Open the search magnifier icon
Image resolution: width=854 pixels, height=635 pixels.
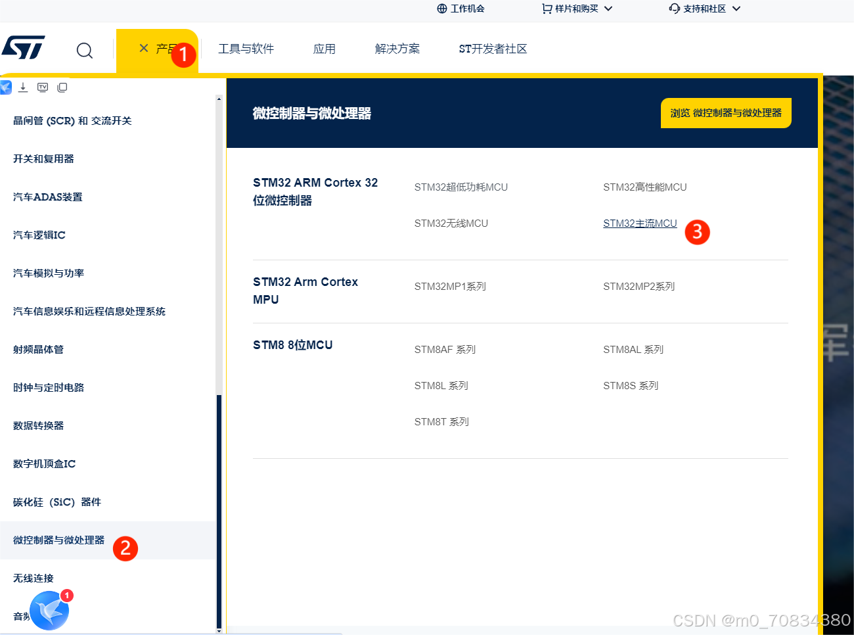point(84,50)
